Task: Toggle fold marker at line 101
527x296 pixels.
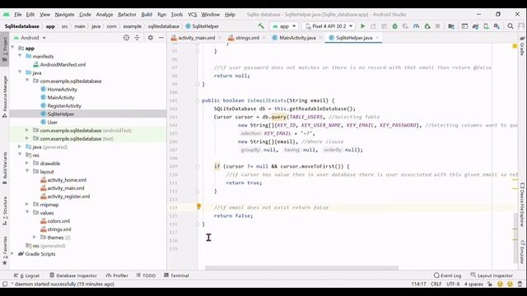Action: (x=198, y=100)
